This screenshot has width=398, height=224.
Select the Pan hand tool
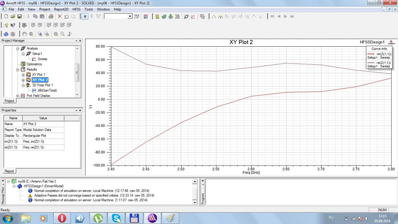point(25,34)
